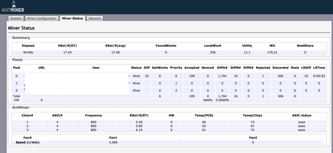
Task: Click the Fan1 speed value 4,560
Action: (x=113, y=142)
